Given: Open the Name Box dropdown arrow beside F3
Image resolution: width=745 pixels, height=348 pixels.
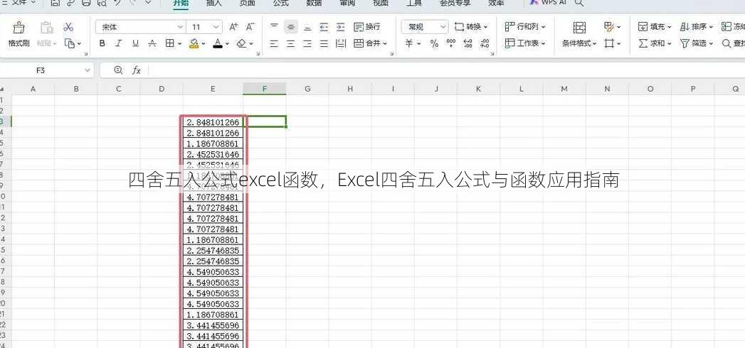Looking at the screenshot, I should 87,70.
